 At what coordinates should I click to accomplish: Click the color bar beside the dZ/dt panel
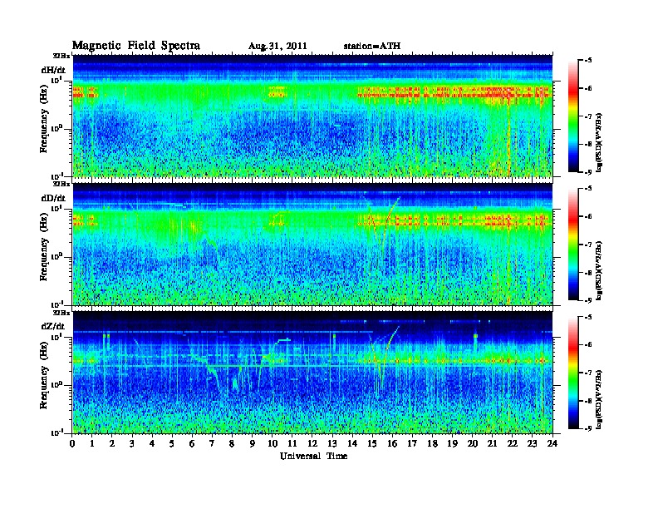573,373
